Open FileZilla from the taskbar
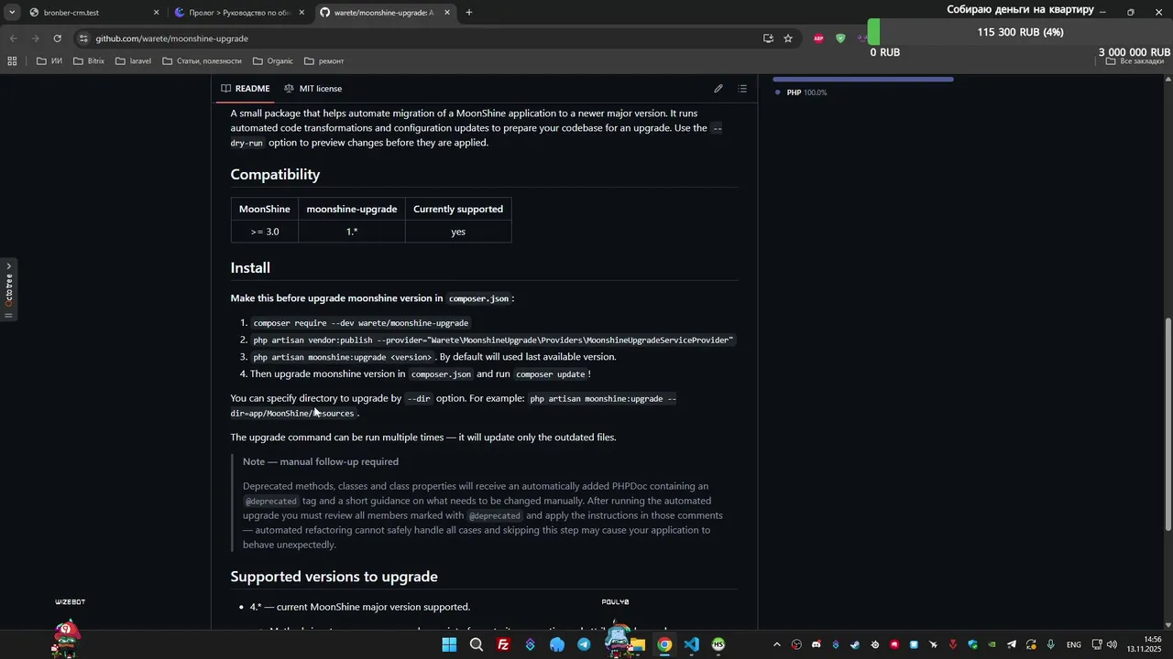The image size is (1173, 659). [503, 644]
